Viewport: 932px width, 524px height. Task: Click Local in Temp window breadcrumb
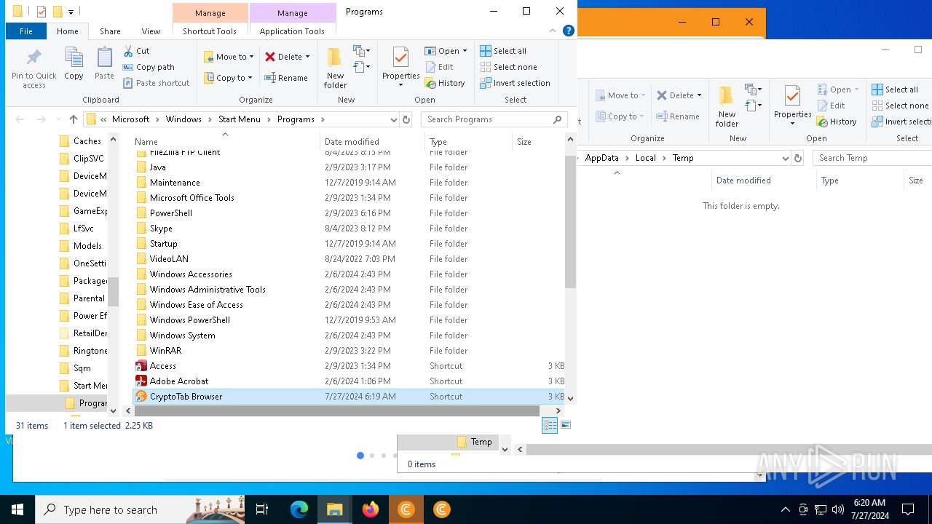[x=645, y=158]
